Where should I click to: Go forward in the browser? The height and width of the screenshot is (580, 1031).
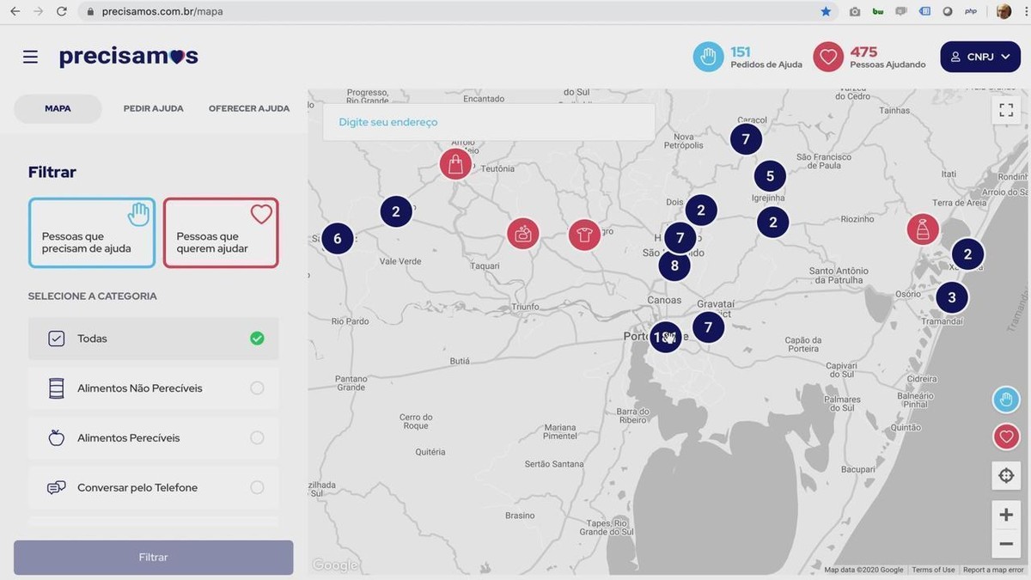point(38,11)
